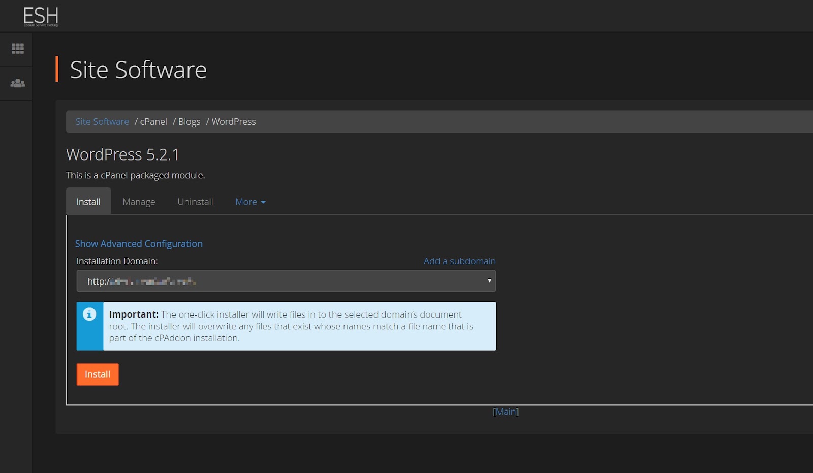Switch to the Manage tab
The width and height of the screenshot is (813, 473).
[x=139, y=202]
